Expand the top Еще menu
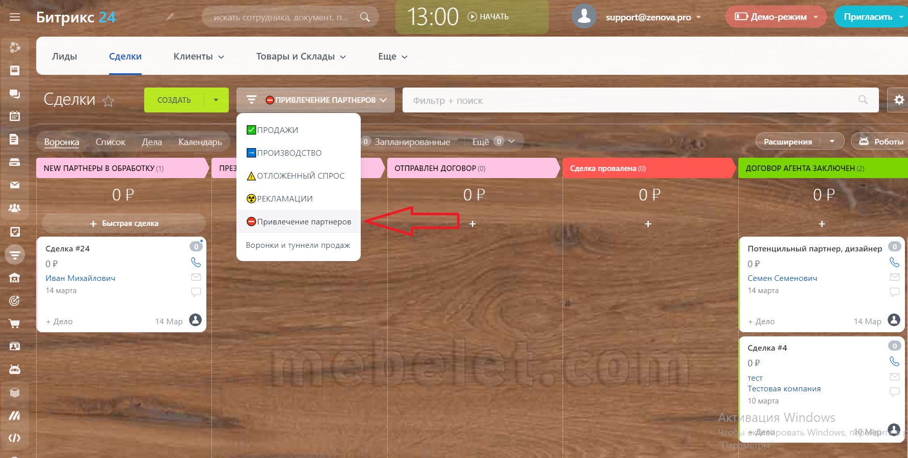The height and width of the screenshot is (458, 908). (x=393, y=56)
